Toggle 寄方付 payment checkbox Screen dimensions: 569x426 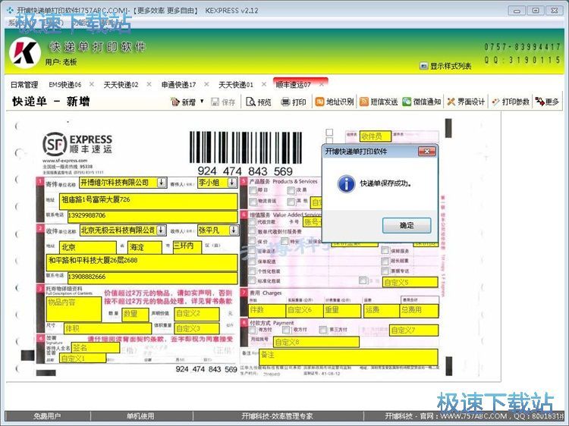point(252,330)
